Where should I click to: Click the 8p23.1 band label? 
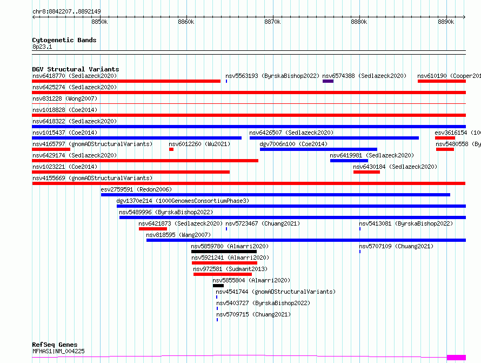coord(42,47)
